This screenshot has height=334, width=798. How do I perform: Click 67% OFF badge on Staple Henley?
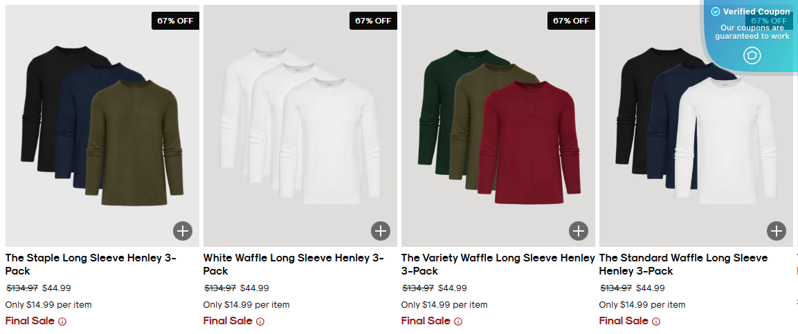coord(175,21)
